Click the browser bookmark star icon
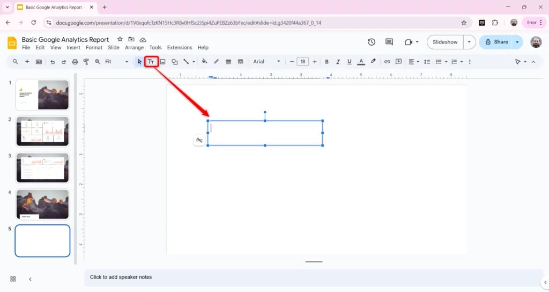549x292 pixels. click(464, 23)
